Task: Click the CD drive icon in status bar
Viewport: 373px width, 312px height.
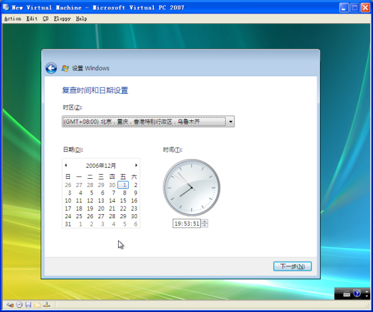Action: (19, 305)
